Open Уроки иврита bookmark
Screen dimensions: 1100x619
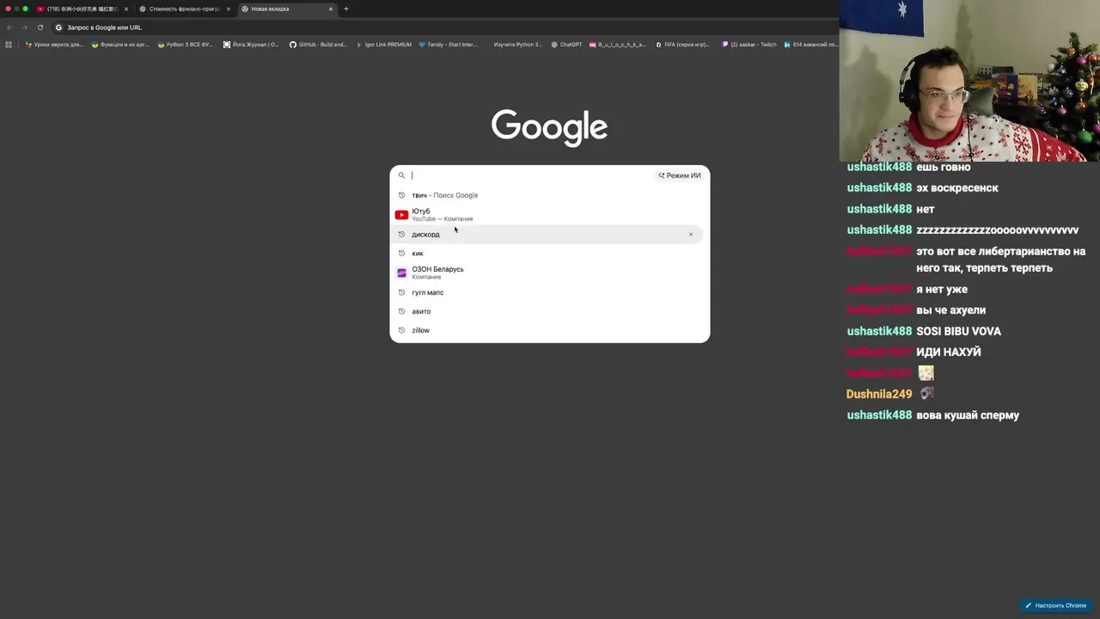pyautogui.click(x=54, y=45)
